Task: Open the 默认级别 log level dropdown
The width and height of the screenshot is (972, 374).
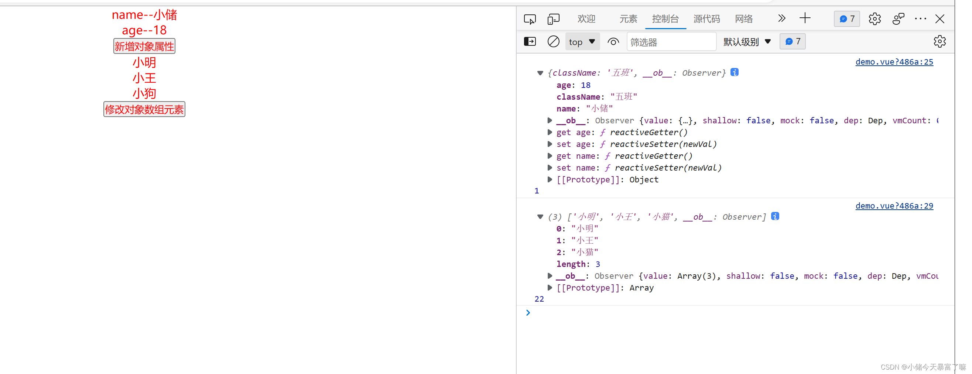Action: (747, 42)
